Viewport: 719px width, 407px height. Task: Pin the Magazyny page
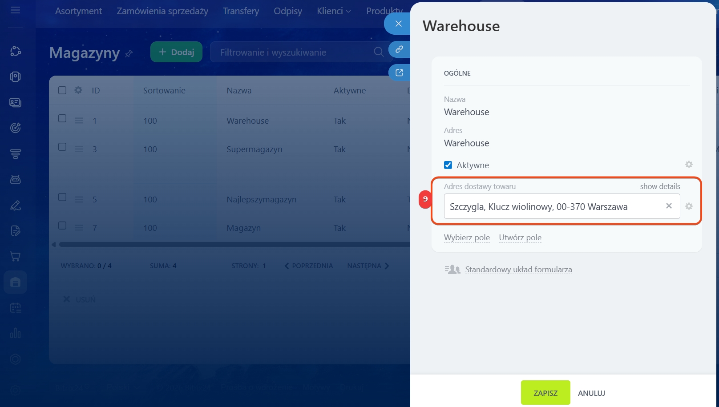[129, 54]
